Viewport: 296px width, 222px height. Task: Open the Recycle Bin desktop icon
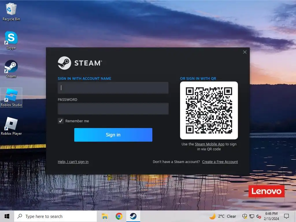[x=11, y=12]
